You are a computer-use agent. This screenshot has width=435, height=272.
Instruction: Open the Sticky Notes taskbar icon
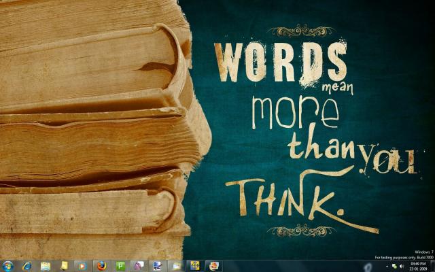tap(64, 266)
